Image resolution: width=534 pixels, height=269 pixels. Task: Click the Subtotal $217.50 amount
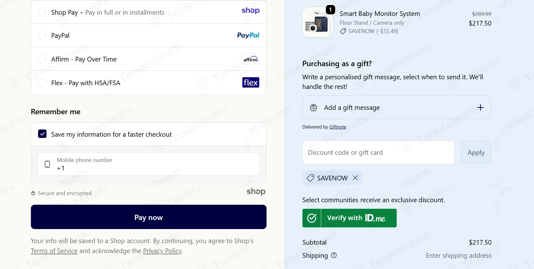pyautogui.click(x=480, y=242)
